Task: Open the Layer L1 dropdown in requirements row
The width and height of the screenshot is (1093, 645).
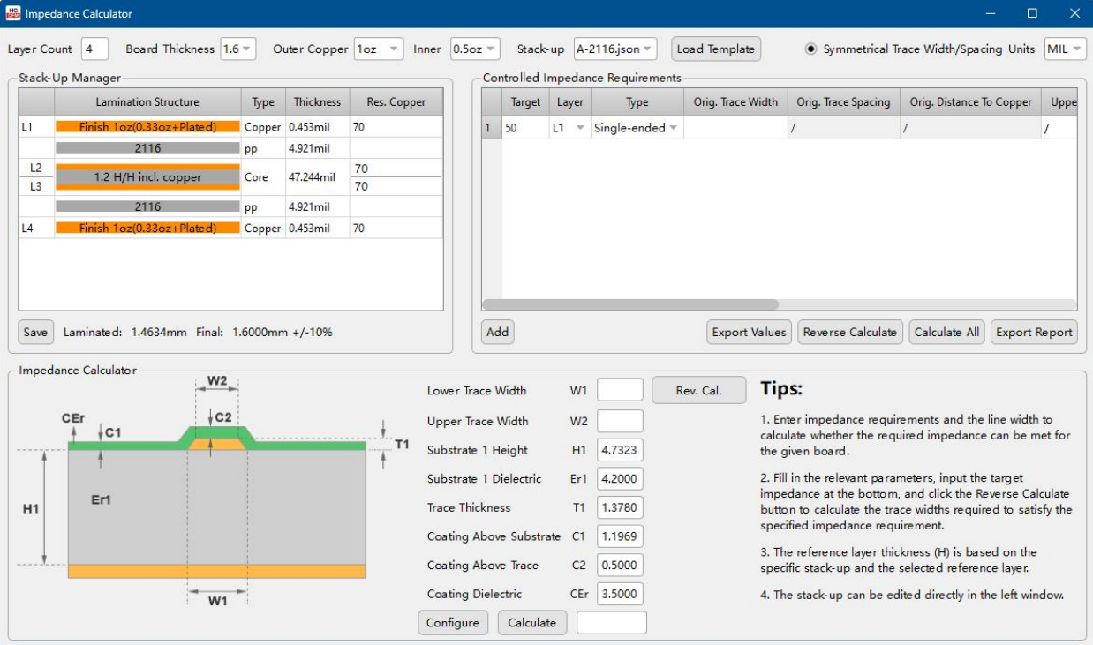Action: pyautogui.click(x=570, y=128)
